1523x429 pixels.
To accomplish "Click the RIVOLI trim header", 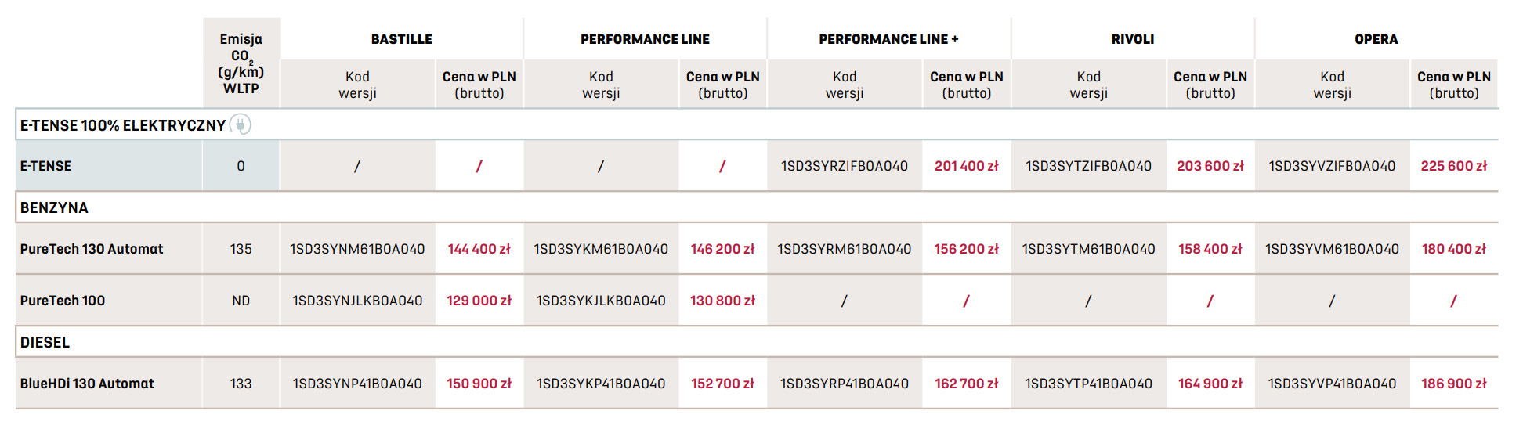I will click(1132, 39).
